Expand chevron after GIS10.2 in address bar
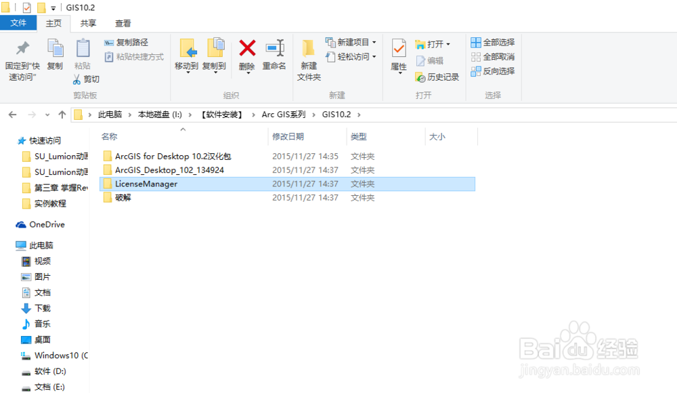The width and height of the screenshot is (677, 393). 359,115
